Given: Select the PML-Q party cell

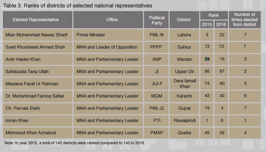Looking at the screenshot, I should click(157, 108).
